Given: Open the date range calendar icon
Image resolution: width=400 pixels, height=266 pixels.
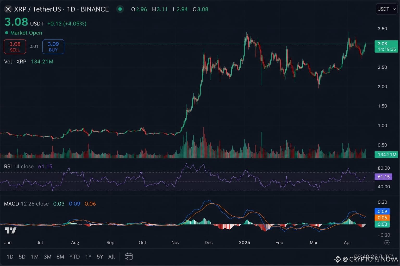Looking at the screenshot, I should click(x=129, y=257).
